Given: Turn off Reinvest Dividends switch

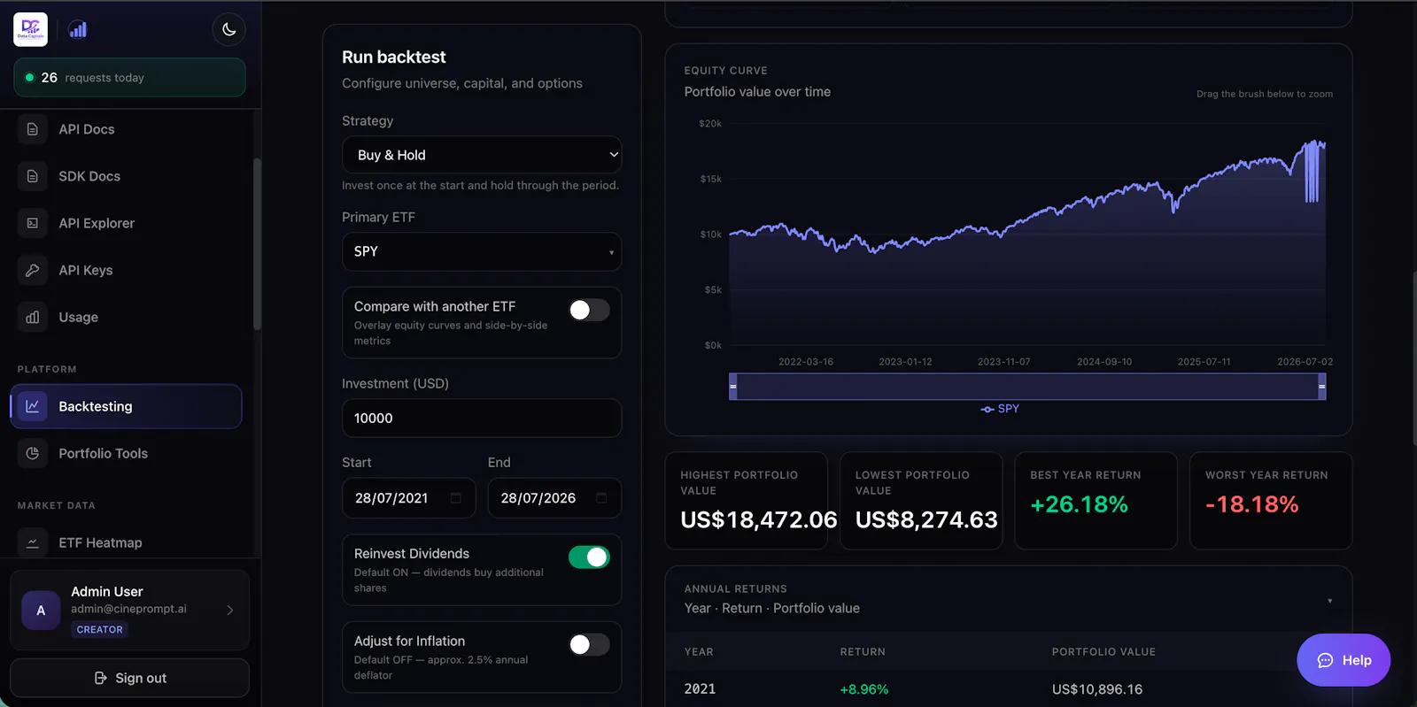Looking at the screenshot, I should coord(589,557).
